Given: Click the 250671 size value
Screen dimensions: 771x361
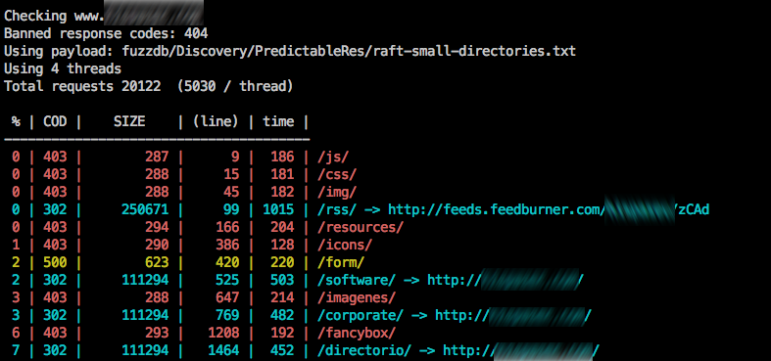Looking at the screenshot, I should tap(145, 209).
